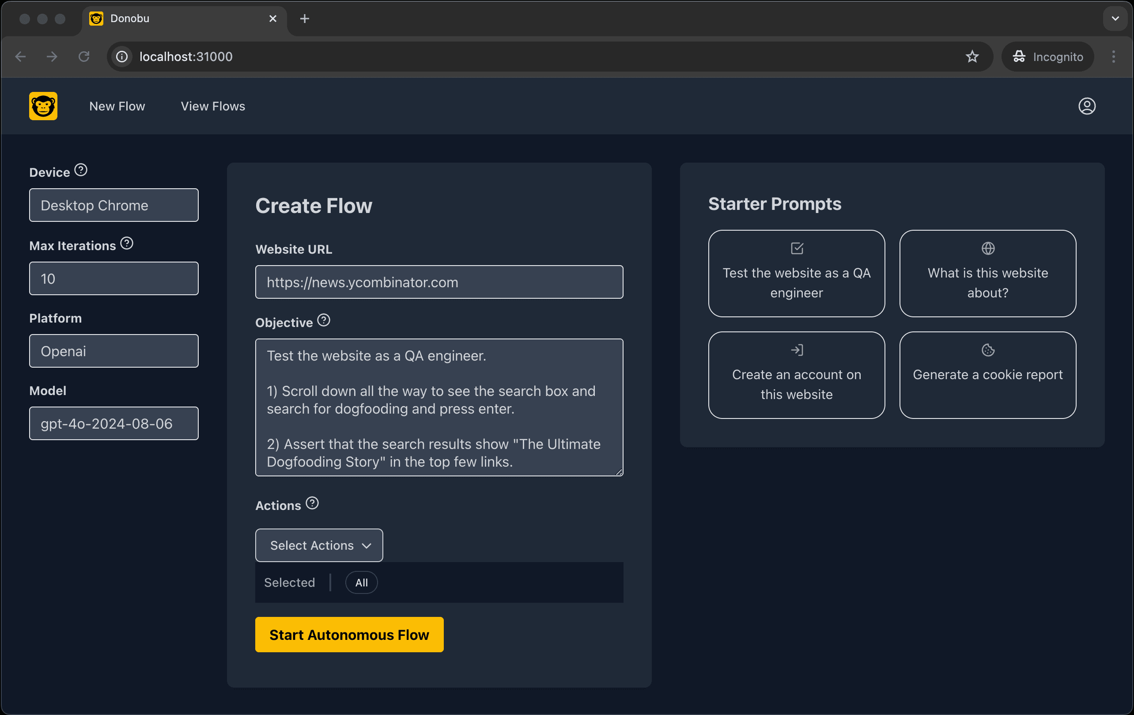Image resolution: width=1134 pixels, height=715 pixels.
Task: Choose 'Create an account on this website' prompt
Action: pyautogui.click(x=796, y=375)
